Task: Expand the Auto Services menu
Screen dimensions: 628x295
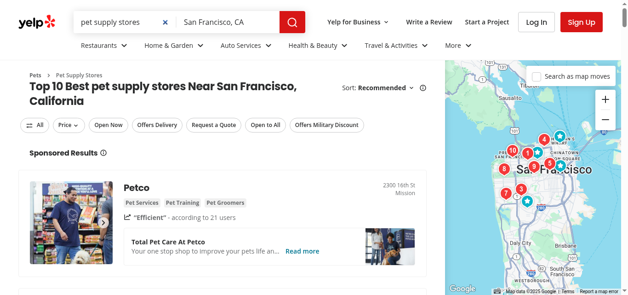Action: click(246, 46)
